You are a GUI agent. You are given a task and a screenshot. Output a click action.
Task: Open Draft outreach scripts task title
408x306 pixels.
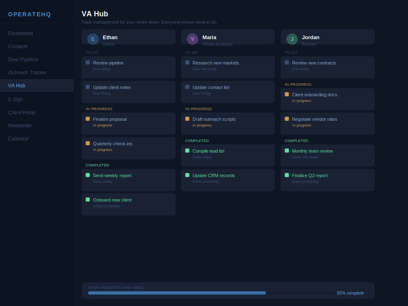pos(214,119)
